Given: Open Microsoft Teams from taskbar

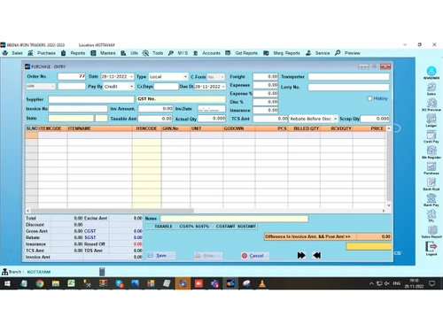Looking at the screenshot, I should (214, 283).
